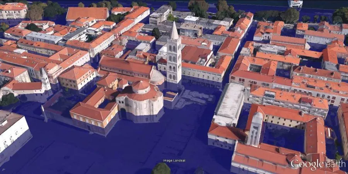
Task: Click the round church's small upper dome roof
Action: (140, 85)
